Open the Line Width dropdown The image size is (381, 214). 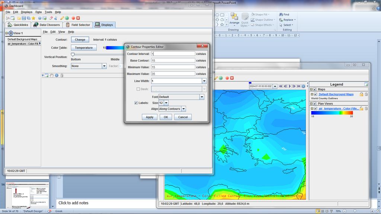click(x=204, y=81)
